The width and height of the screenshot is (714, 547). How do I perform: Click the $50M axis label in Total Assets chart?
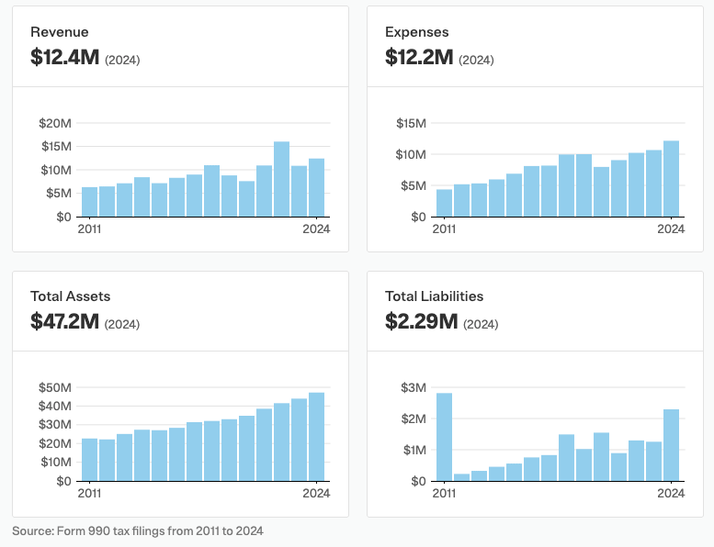coord(55,387)
